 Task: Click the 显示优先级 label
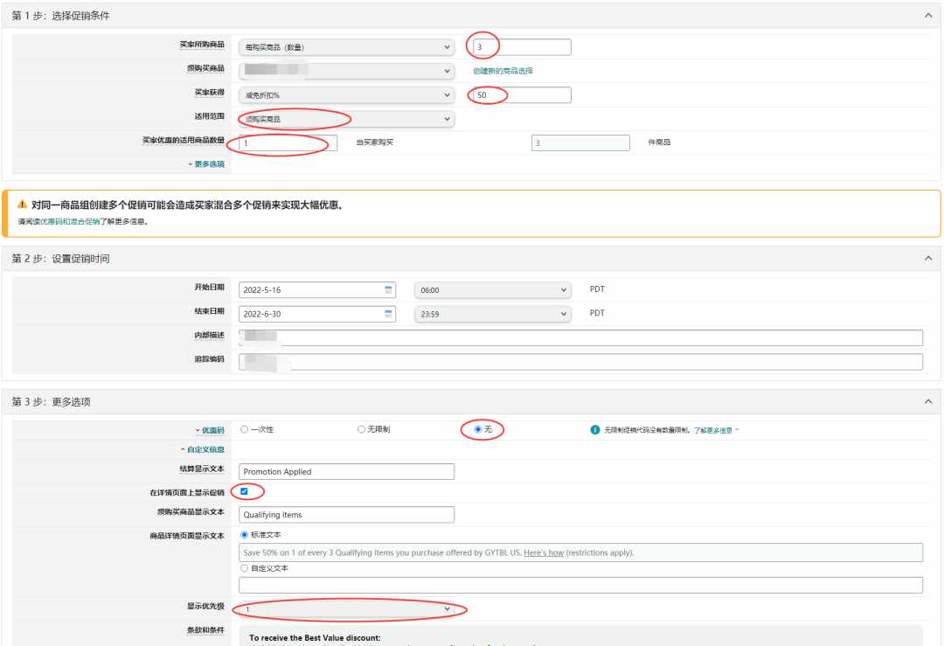205,607
